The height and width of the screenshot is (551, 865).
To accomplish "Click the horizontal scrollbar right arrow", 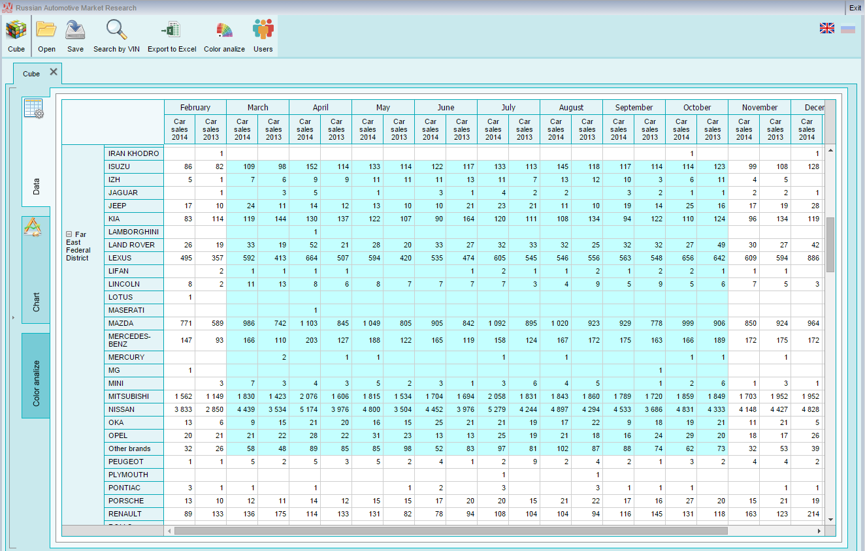I will [x=819, y=531].
